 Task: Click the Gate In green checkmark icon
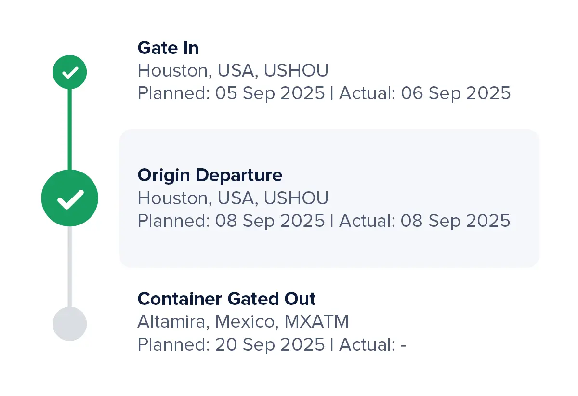70,72
